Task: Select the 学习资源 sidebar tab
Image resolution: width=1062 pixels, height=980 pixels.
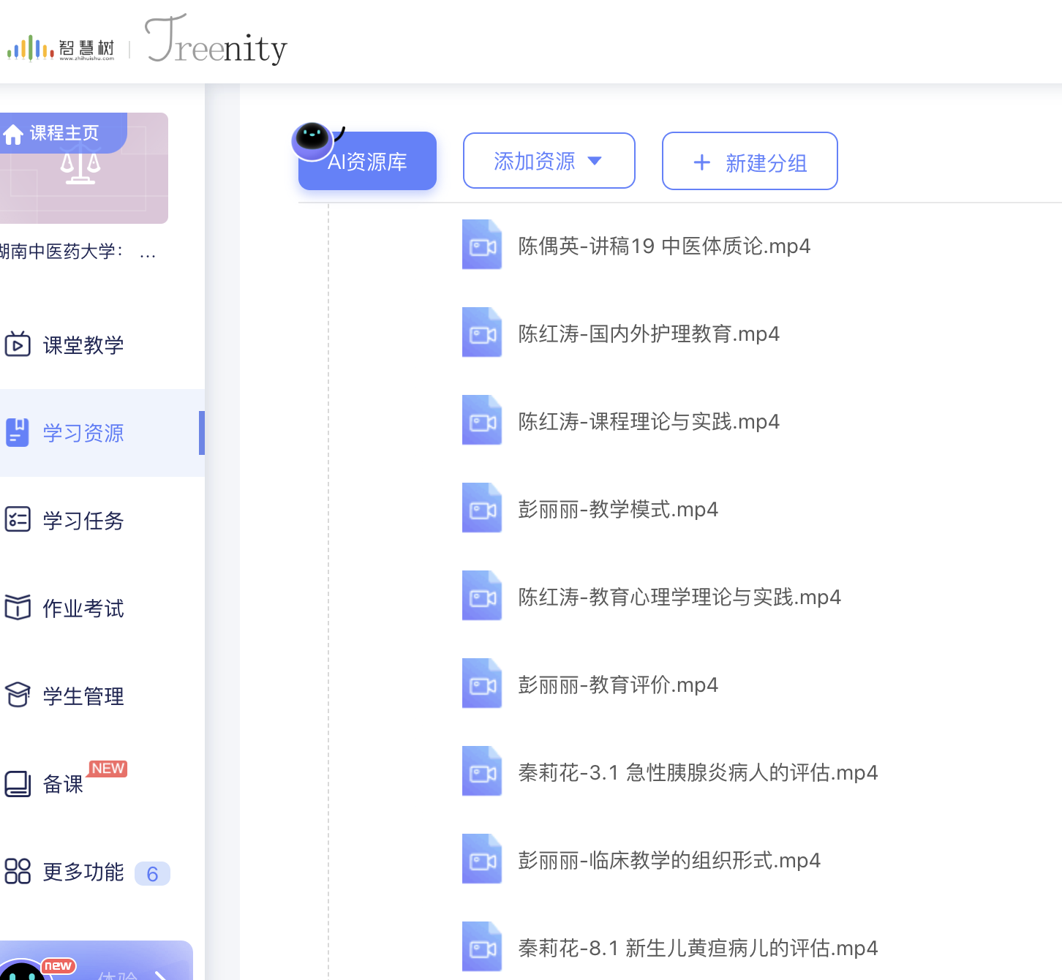Action: tap(83, 433)
